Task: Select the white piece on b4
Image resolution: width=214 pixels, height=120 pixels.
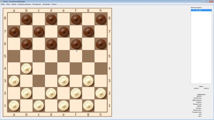Action: (26, 68)
